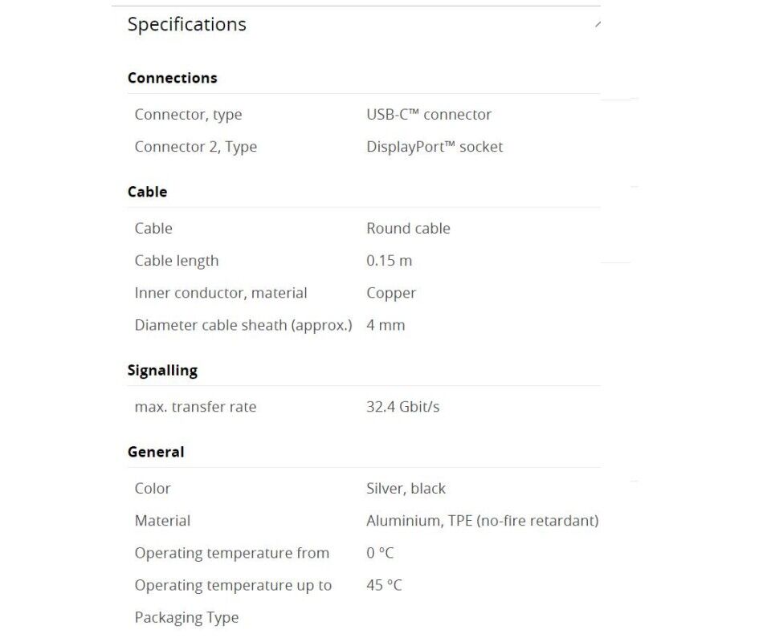Click the 4 mm diameter value

click(385, 325)
